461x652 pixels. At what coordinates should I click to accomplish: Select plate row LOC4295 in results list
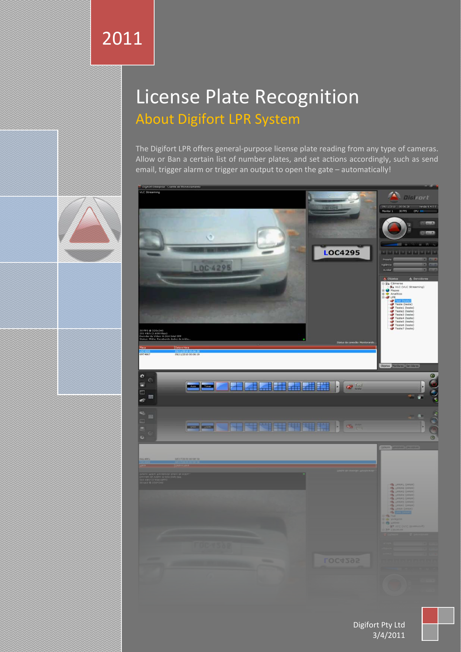pos(257,351)
